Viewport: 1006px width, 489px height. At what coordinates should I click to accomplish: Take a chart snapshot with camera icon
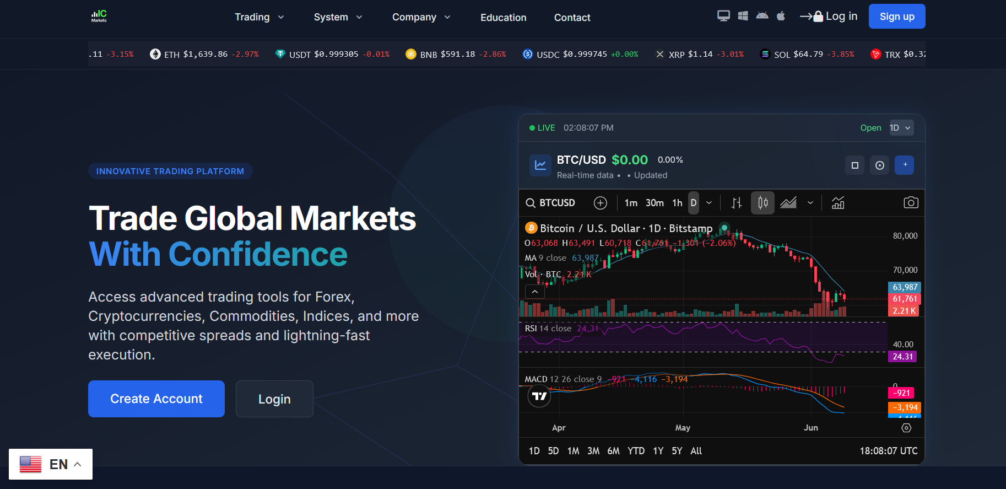[911, 203]
